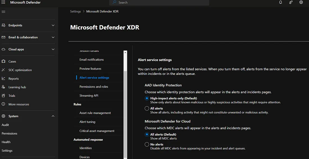Open the top bar settings gear icon
The width and height of the screenshot is (309, 159).
click(301, 2)
